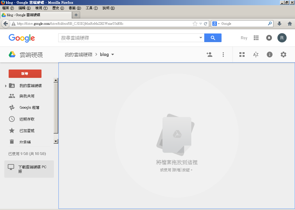This screenshot has height=210, width=295.
Task: Click the Drive triangle logo
Action: coord(12,55)
